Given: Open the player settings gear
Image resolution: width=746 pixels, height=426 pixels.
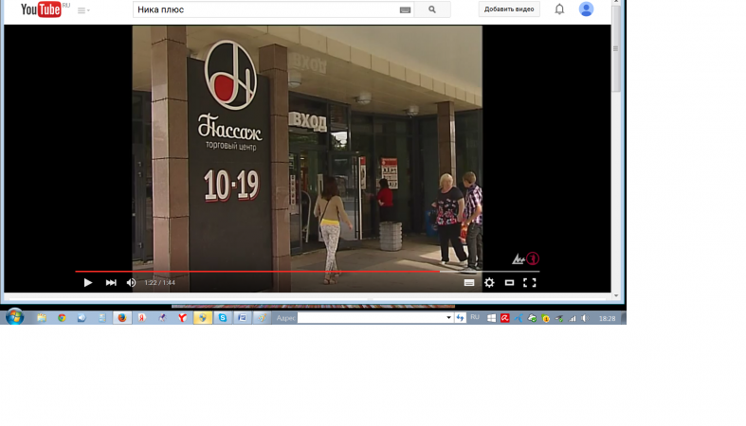Looking at the screenshot, I should coord(489,282).
